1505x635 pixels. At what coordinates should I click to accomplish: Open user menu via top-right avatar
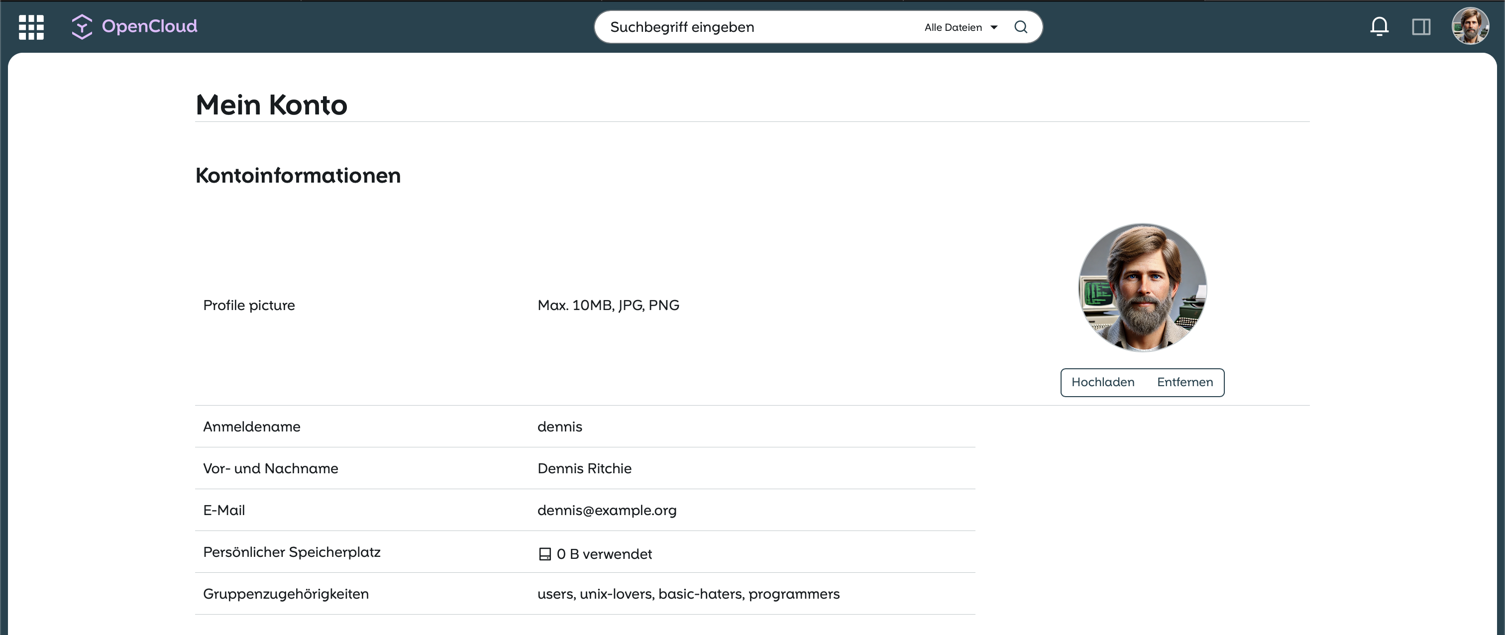point(1470,26)
